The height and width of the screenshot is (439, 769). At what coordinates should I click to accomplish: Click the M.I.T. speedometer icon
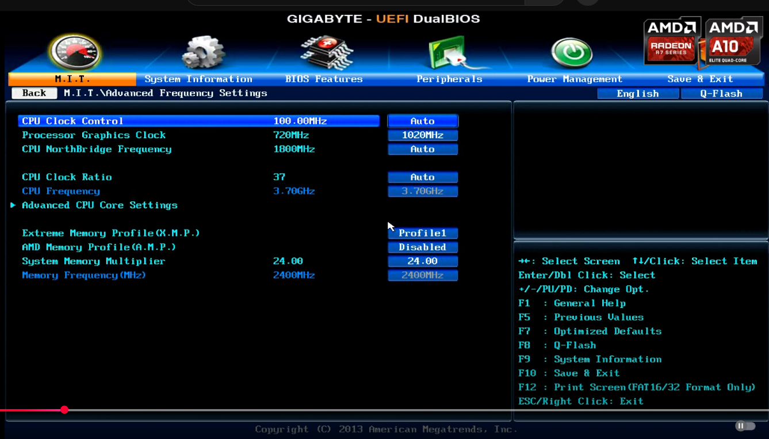point(74,52)
